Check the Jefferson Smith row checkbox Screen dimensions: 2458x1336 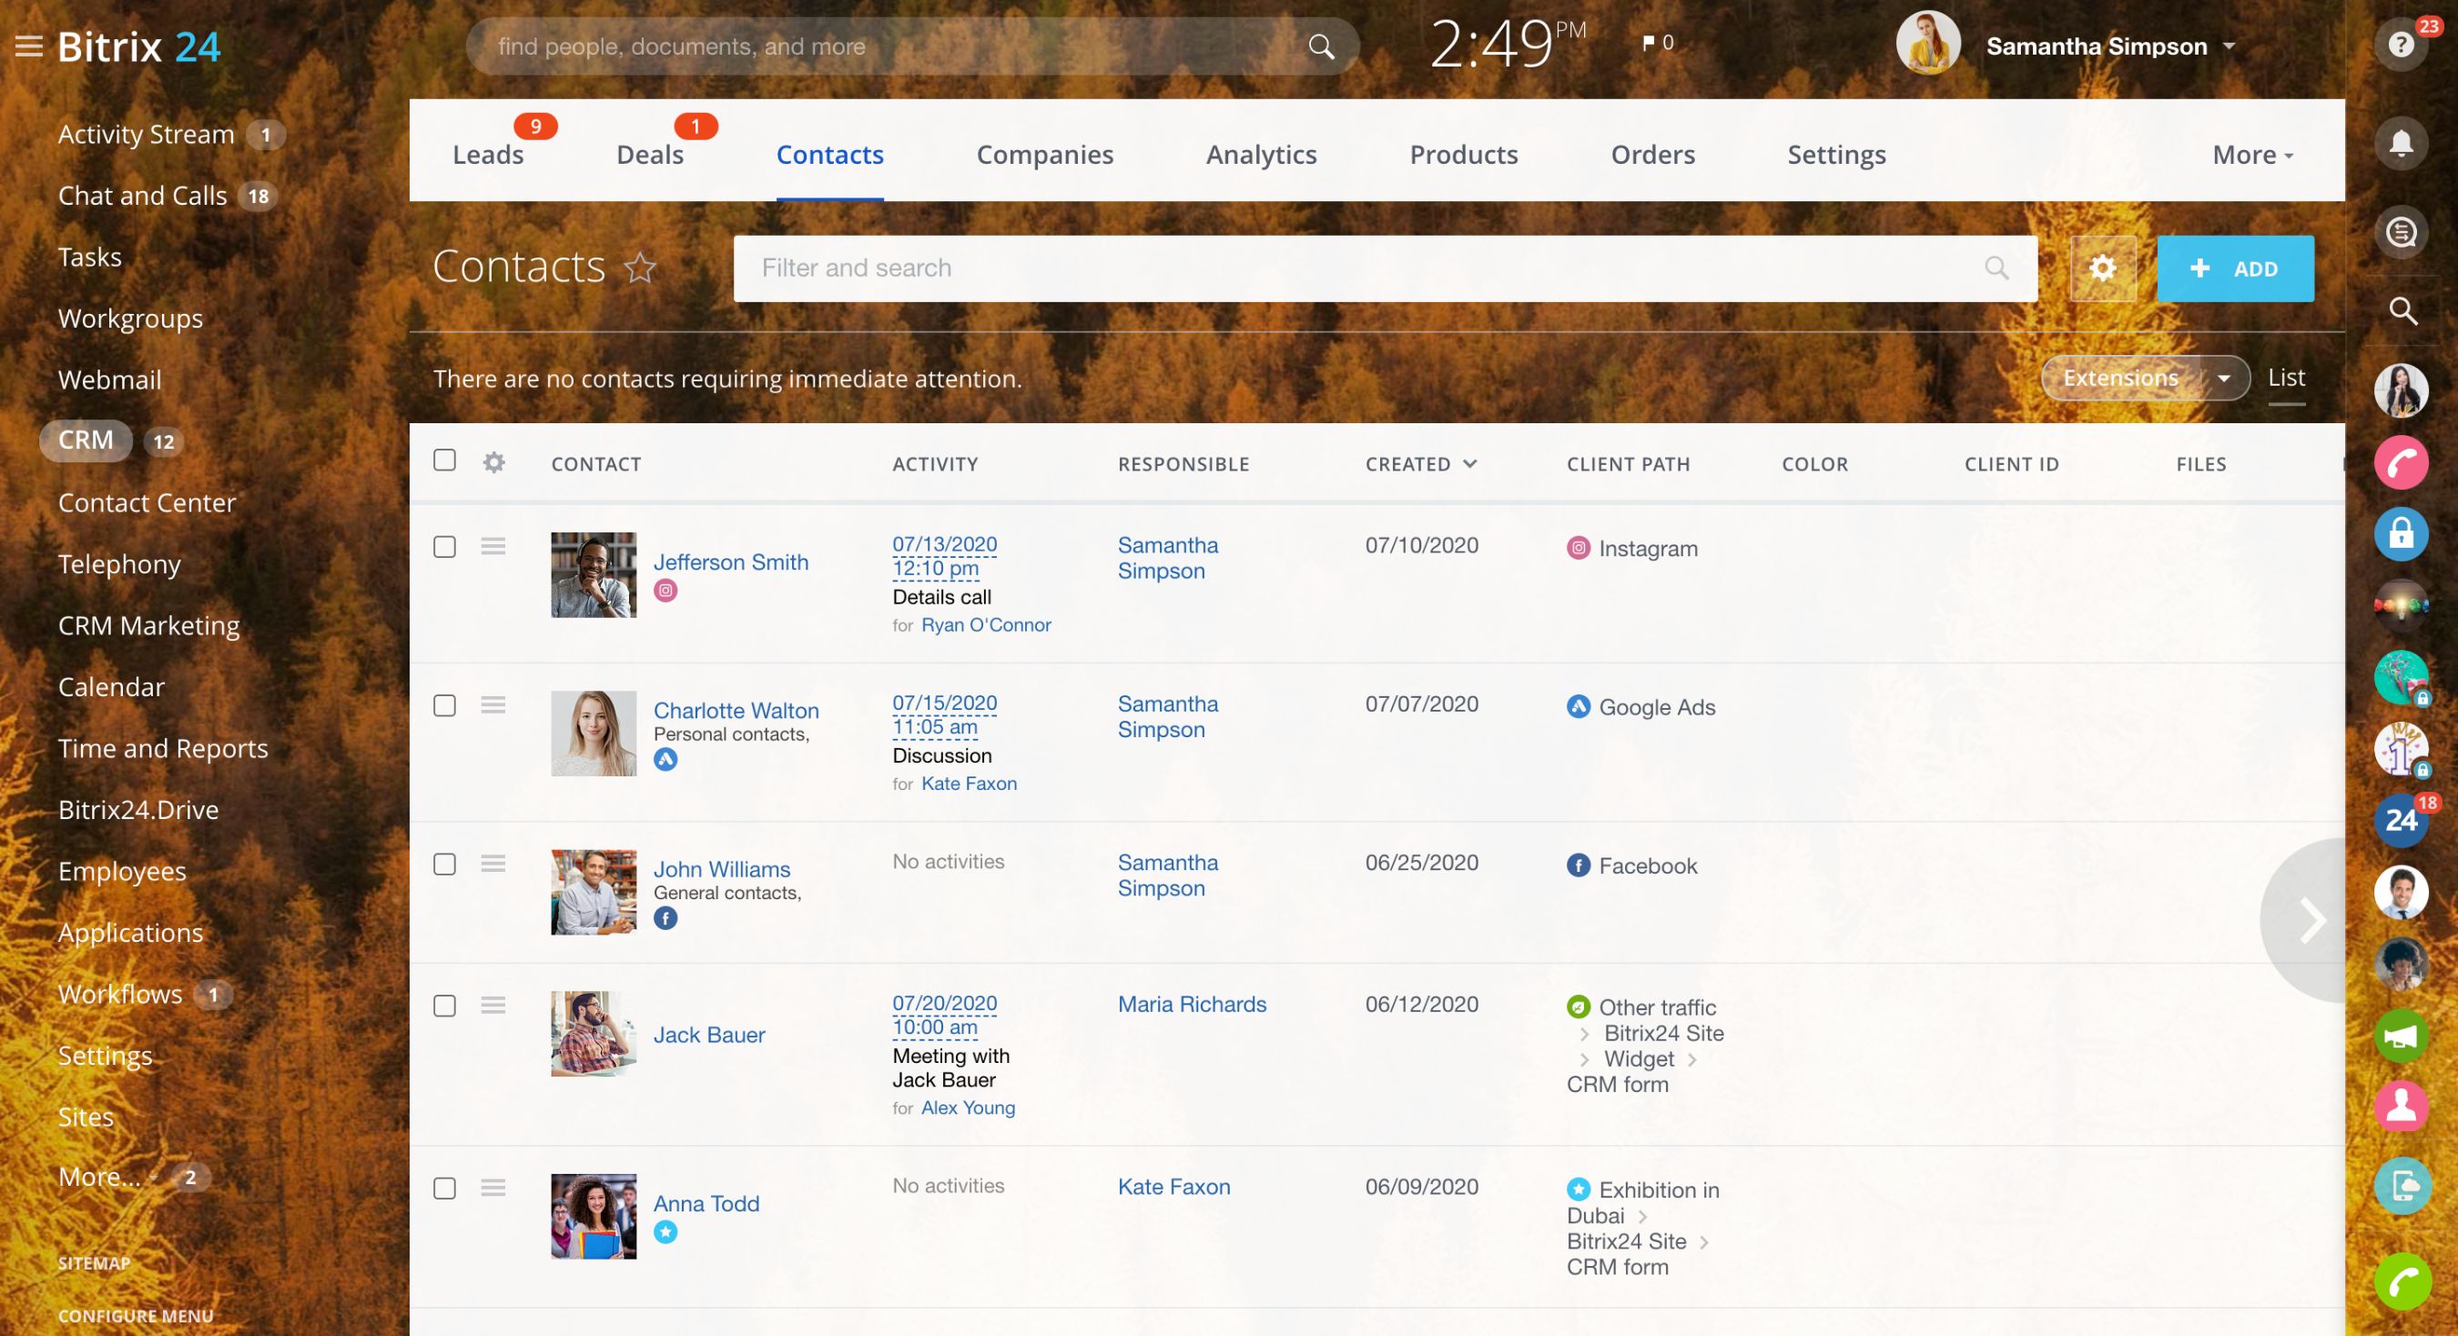click(x=444, y=546)
